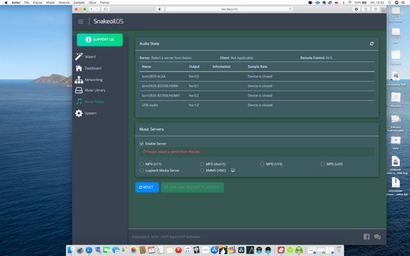Toggle the Enable Server checkbox

coord(142,143)
